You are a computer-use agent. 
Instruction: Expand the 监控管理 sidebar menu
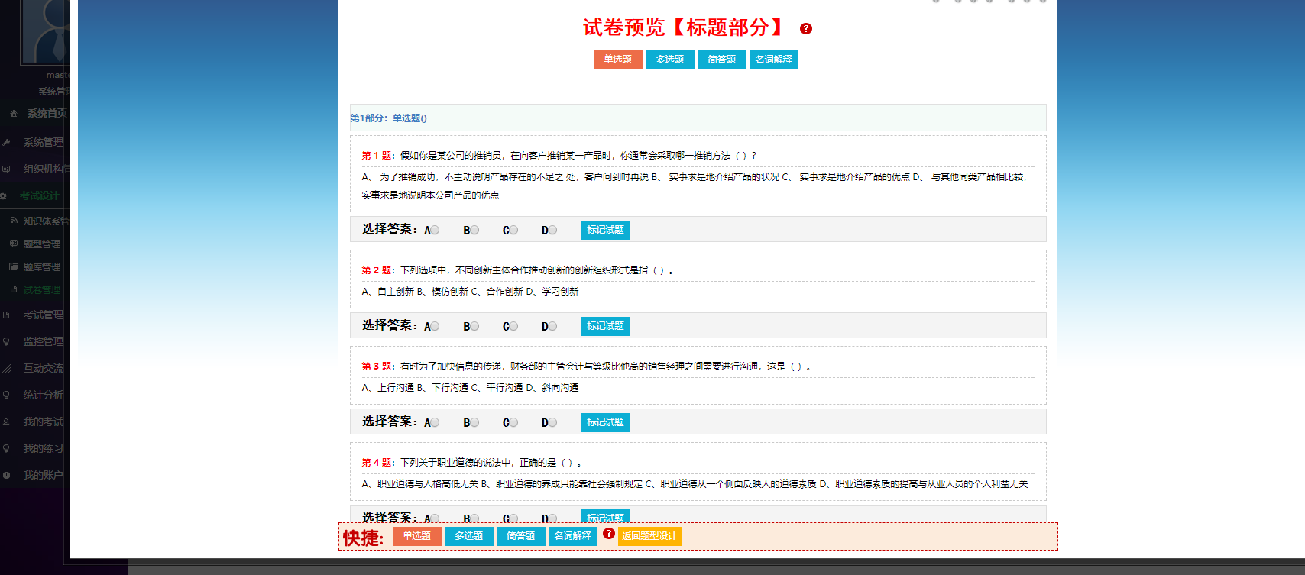point(43,342)
